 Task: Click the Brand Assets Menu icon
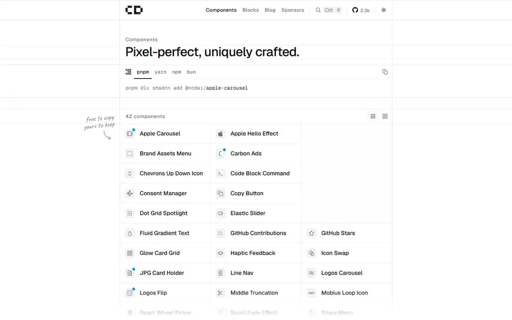130,154
